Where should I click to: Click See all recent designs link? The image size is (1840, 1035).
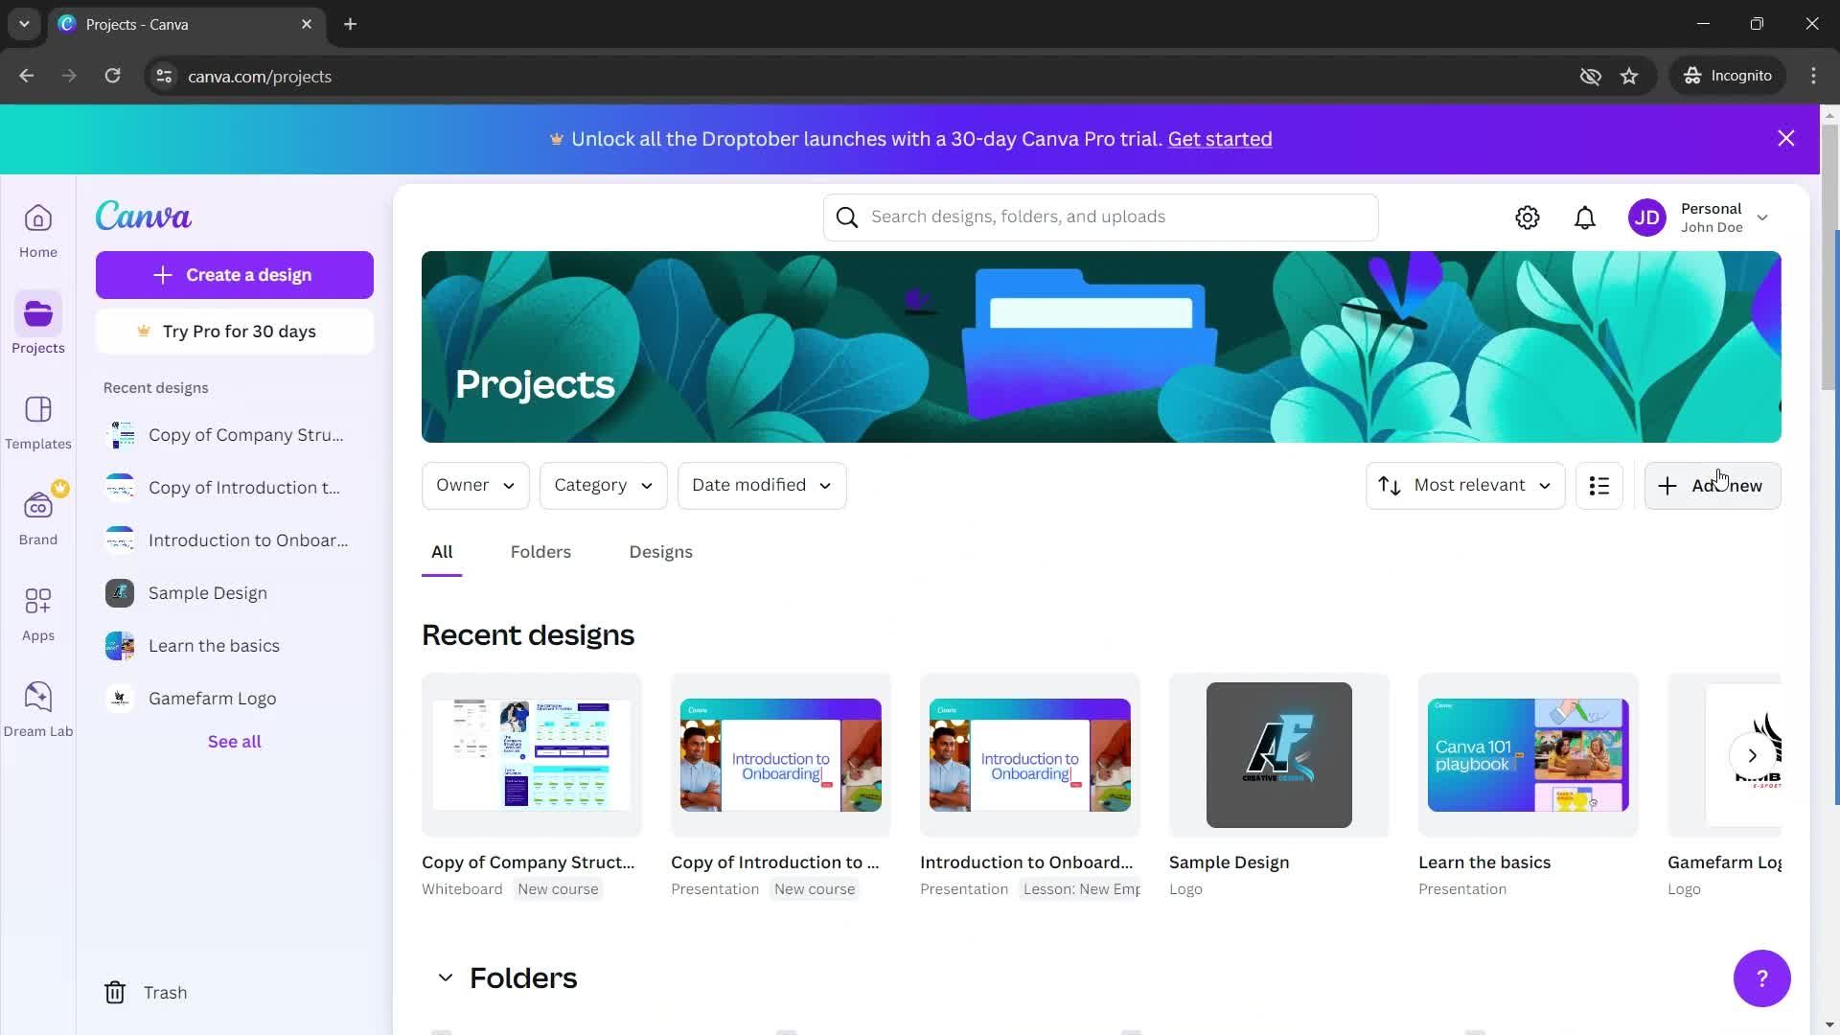pyautogui.click(x=234, y=741)
